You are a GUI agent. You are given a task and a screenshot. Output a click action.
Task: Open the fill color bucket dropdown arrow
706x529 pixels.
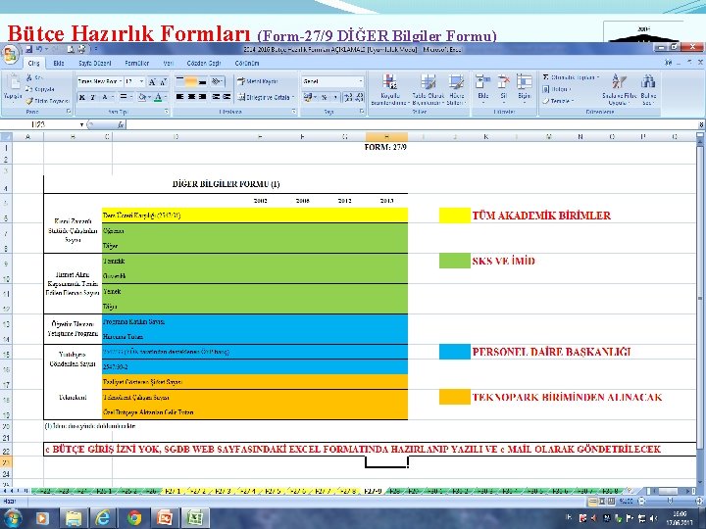click(x=149, y=97)
